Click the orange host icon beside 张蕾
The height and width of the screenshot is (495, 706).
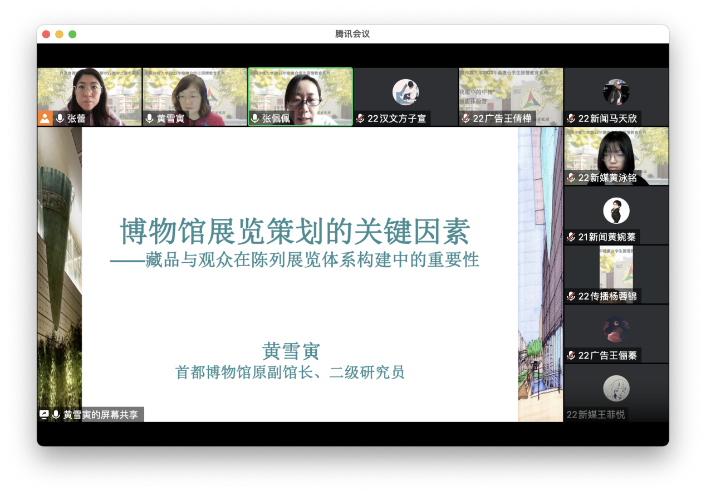coord(45,118)
